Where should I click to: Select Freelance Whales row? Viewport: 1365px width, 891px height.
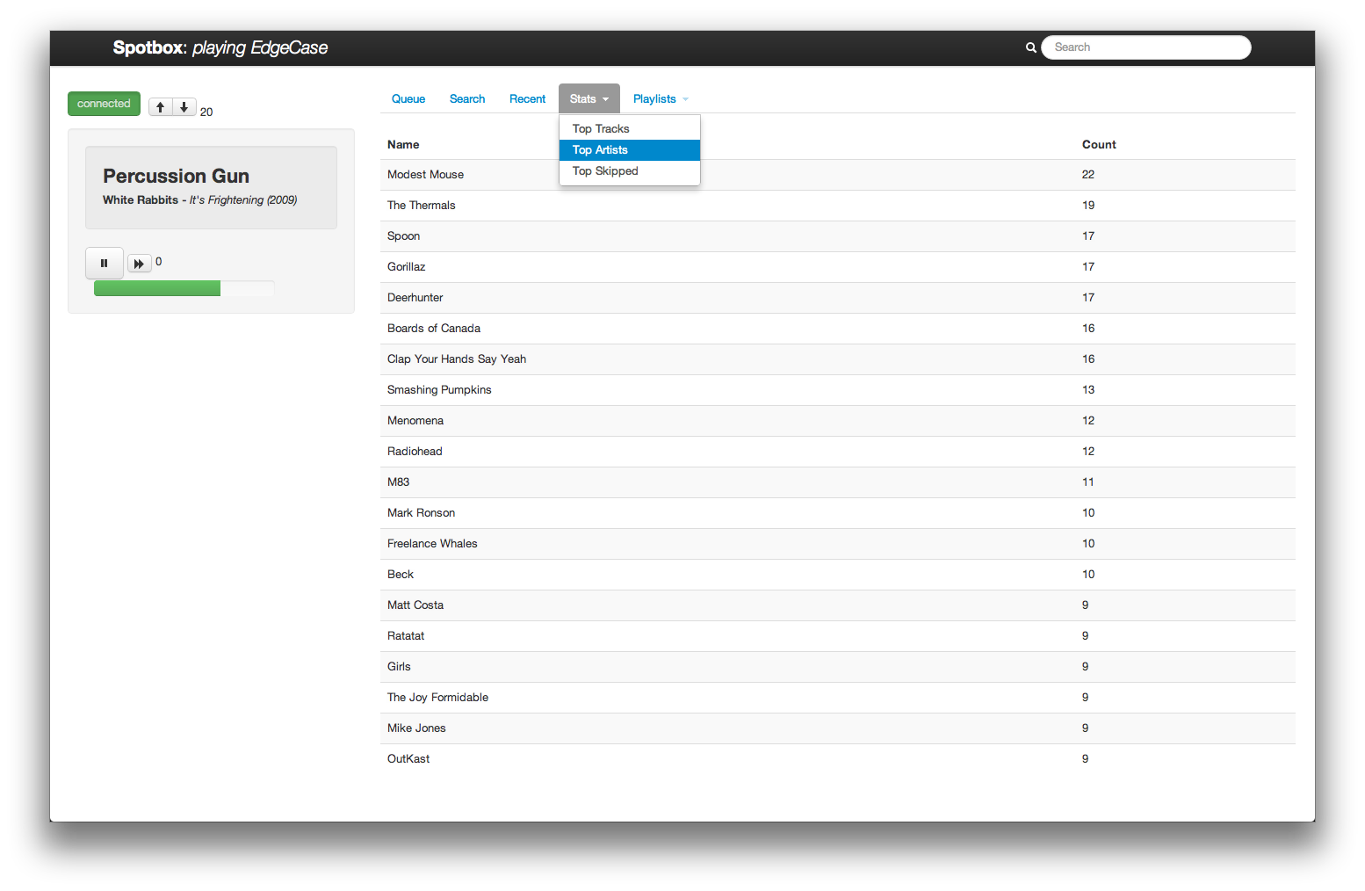837,544
